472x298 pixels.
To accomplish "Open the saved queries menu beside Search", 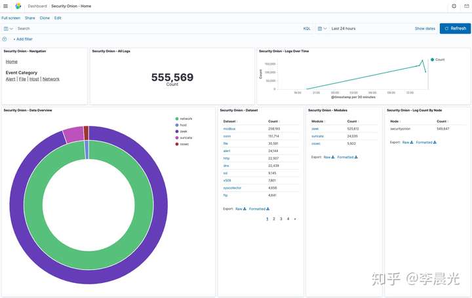I will [x=8, y=29].
